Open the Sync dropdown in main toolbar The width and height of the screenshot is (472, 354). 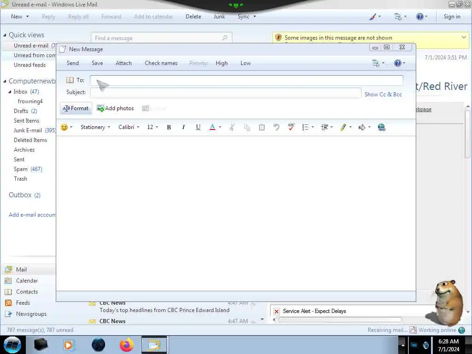(x=247, y=17)
